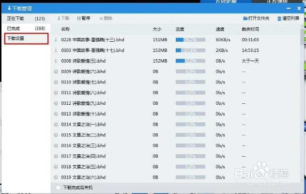
Task: Click the download arrow icon for 0228 中国故事
Action: click(56, 40)
